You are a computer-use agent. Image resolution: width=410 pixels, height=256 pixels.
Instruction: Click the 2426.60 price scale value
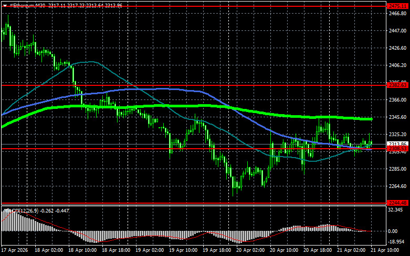point(398,48)
